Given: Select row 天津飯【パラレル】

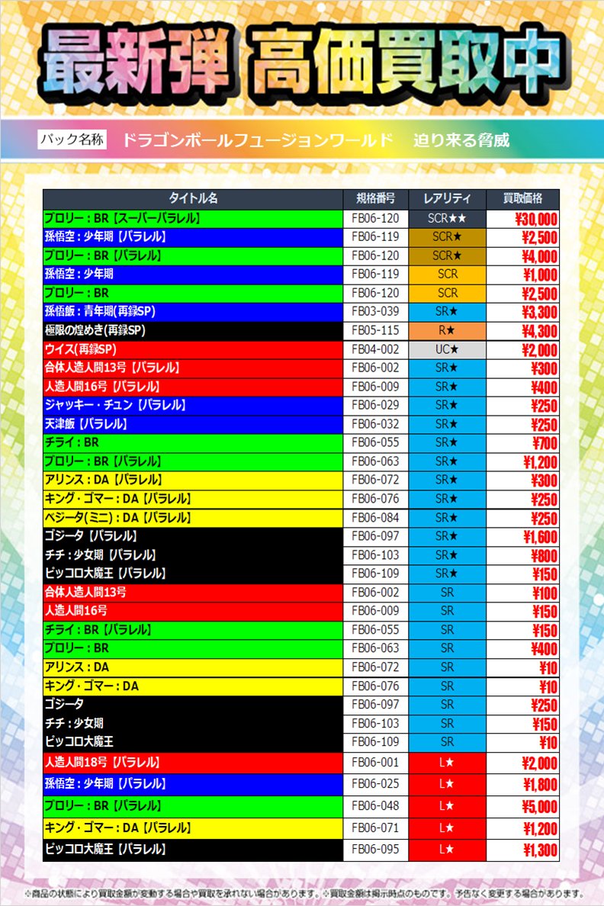Looking at the screenshot, I should coord(301,424).
